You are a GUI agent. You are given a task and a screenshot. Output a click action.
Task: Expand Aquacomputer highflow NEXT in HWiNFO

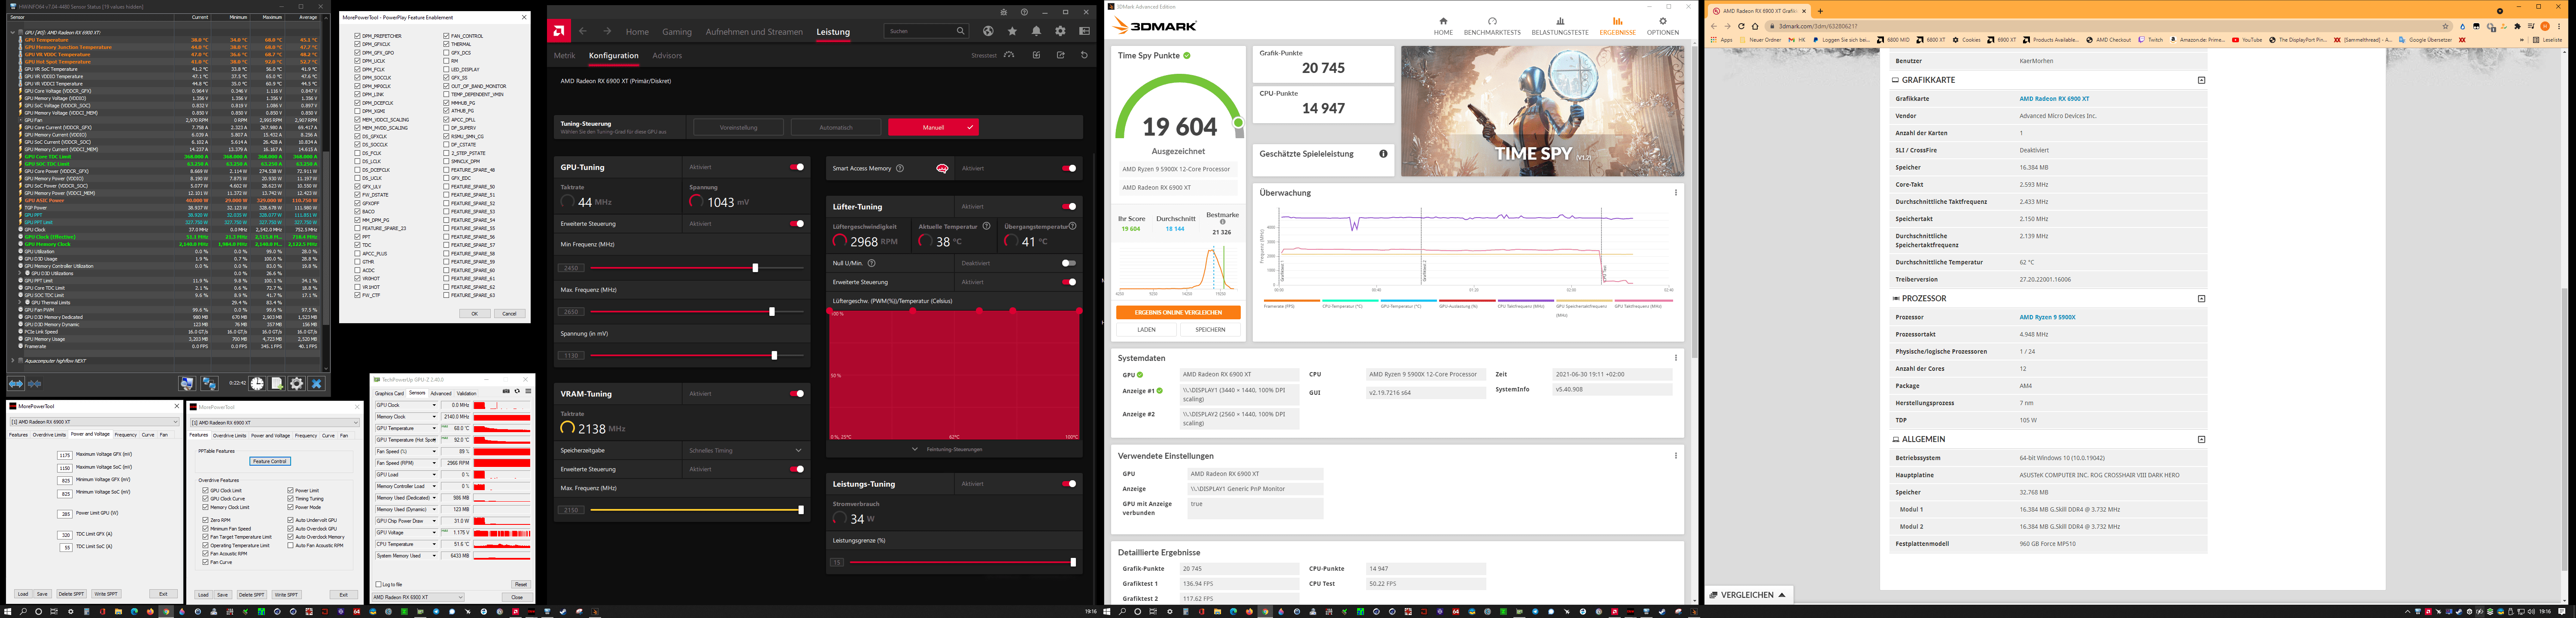13,361
